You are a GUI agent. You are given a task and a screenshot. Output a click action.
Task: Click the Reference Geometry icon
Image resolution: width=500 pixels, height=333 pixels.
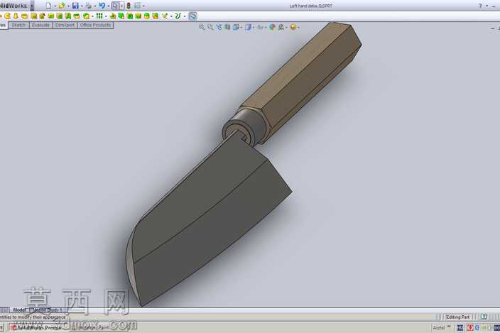[x=165, y=16]
